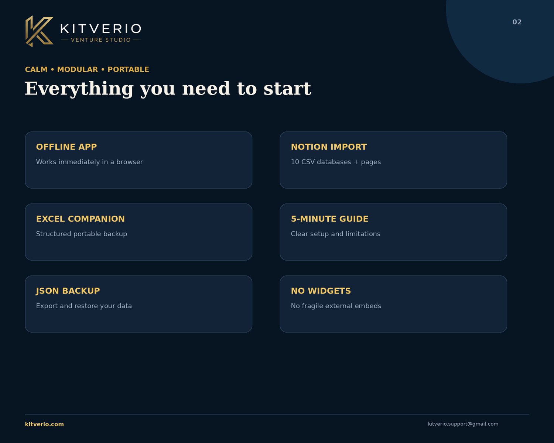Click text No fragile external embeds
Screen dimensions: 554x443
336,306
